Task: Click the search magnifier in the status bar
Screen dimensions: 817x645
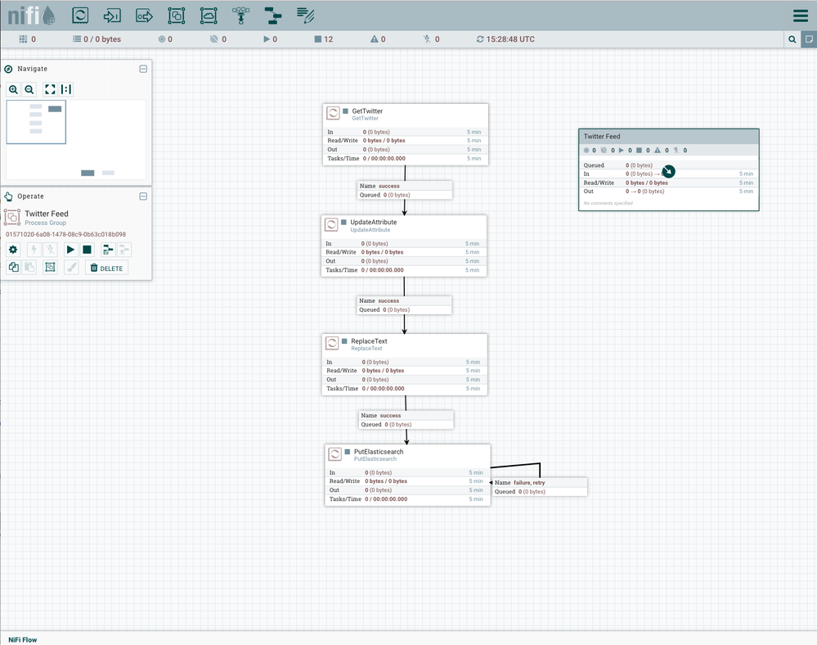Action: click(x=792, y=38)
